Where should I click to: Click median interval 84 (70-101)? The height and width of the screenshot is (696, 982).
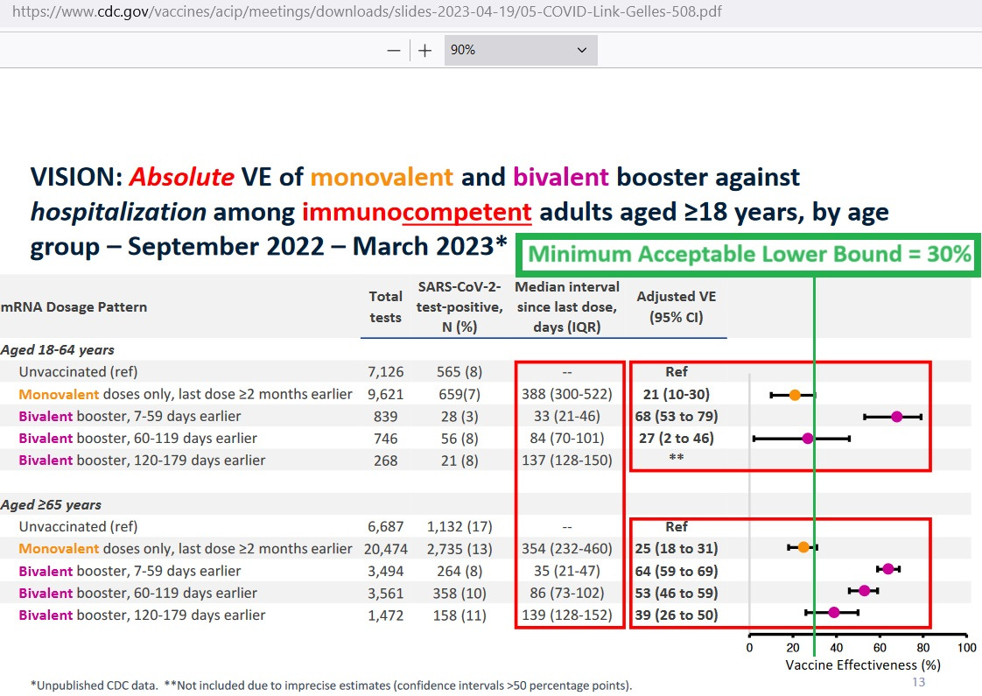tap(567, 438)
